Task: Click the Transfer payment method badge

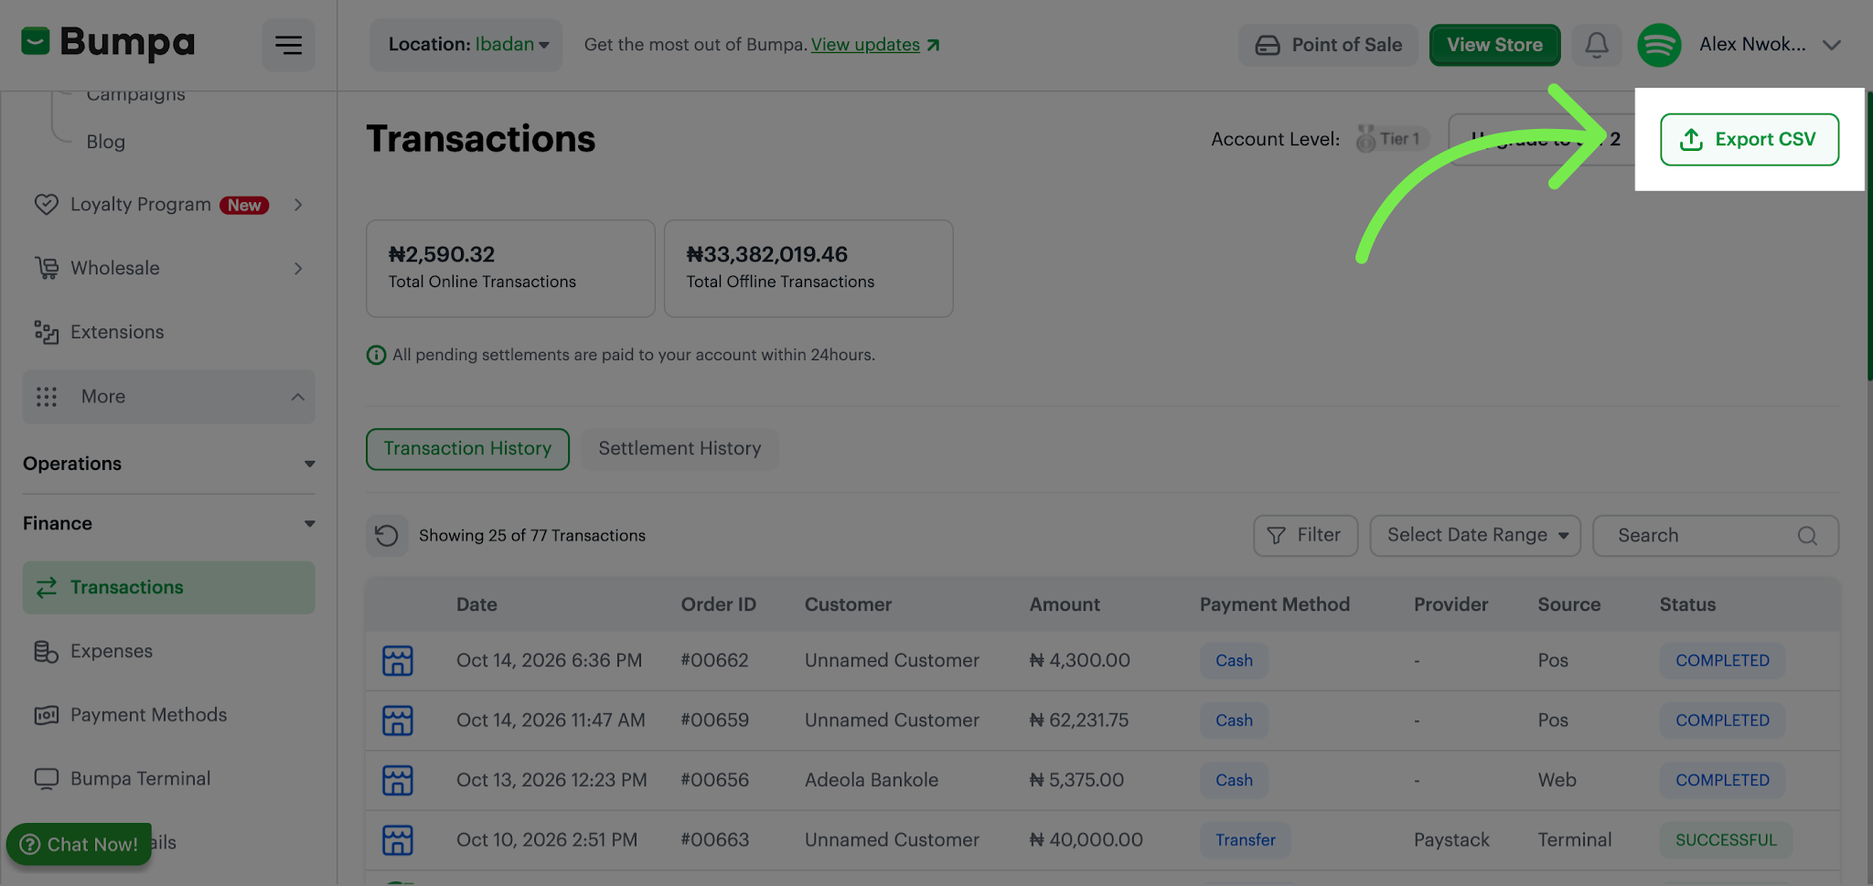Action: click(1245, 840)
